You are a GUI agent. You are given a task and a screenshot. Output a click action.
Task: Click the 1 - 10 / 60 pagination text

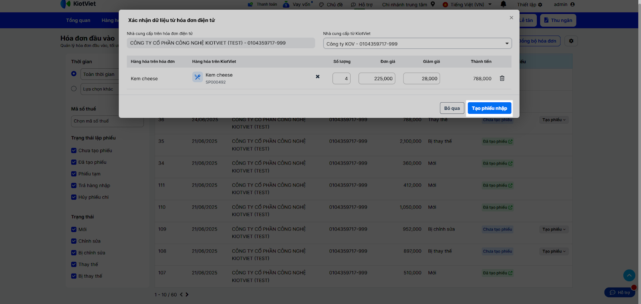pyautogui.click(x=165, y=295)
